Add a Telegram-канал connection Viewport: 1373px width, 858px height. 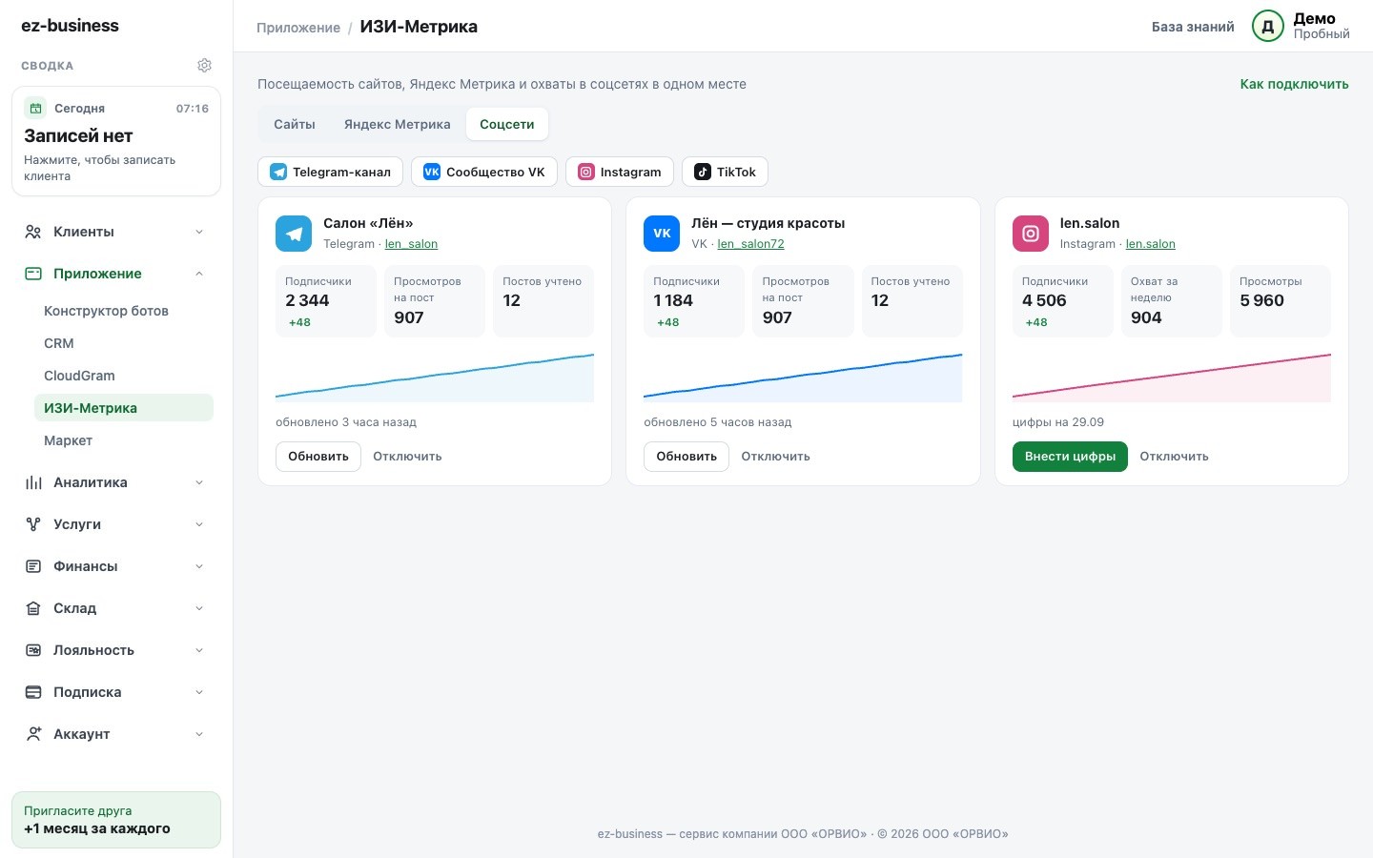pyautogui.click(x=331, y=172)
